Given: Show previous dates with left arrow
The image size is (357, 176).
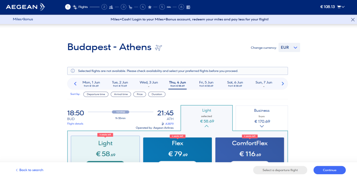Looking at the screenshot, I should click(75, 84).
